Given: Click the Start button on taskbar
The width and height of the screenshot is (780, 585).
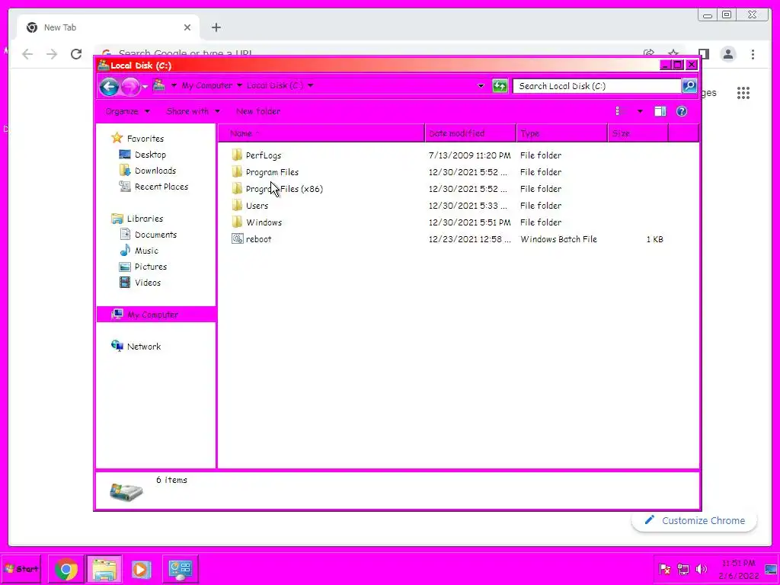Looking at the screenshot, I should 21,568.
